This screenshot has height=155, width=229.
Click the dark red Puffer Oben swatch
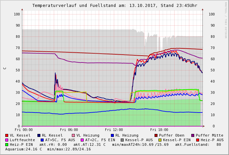coord(156,135)
